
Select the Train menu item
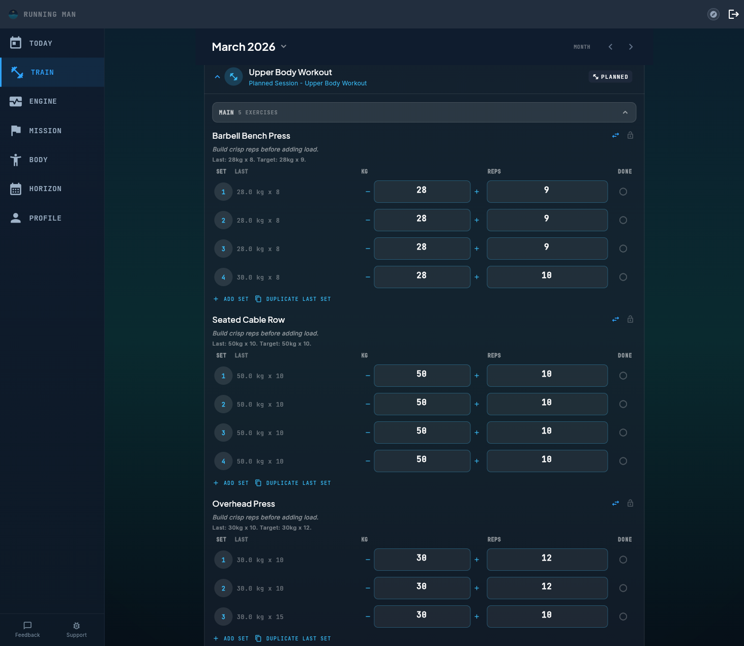[42, 72]
